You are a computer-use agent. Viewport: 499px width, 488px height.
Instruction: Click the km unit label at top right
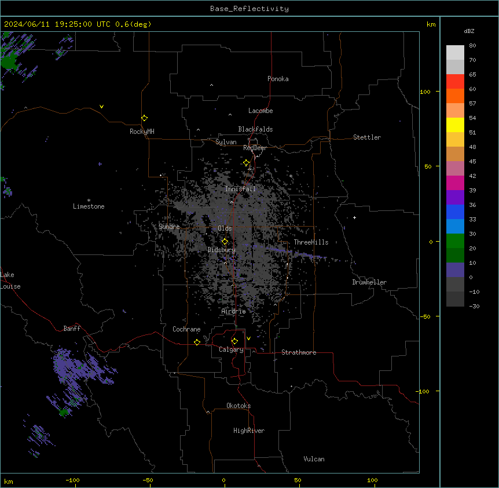[431, 24]
